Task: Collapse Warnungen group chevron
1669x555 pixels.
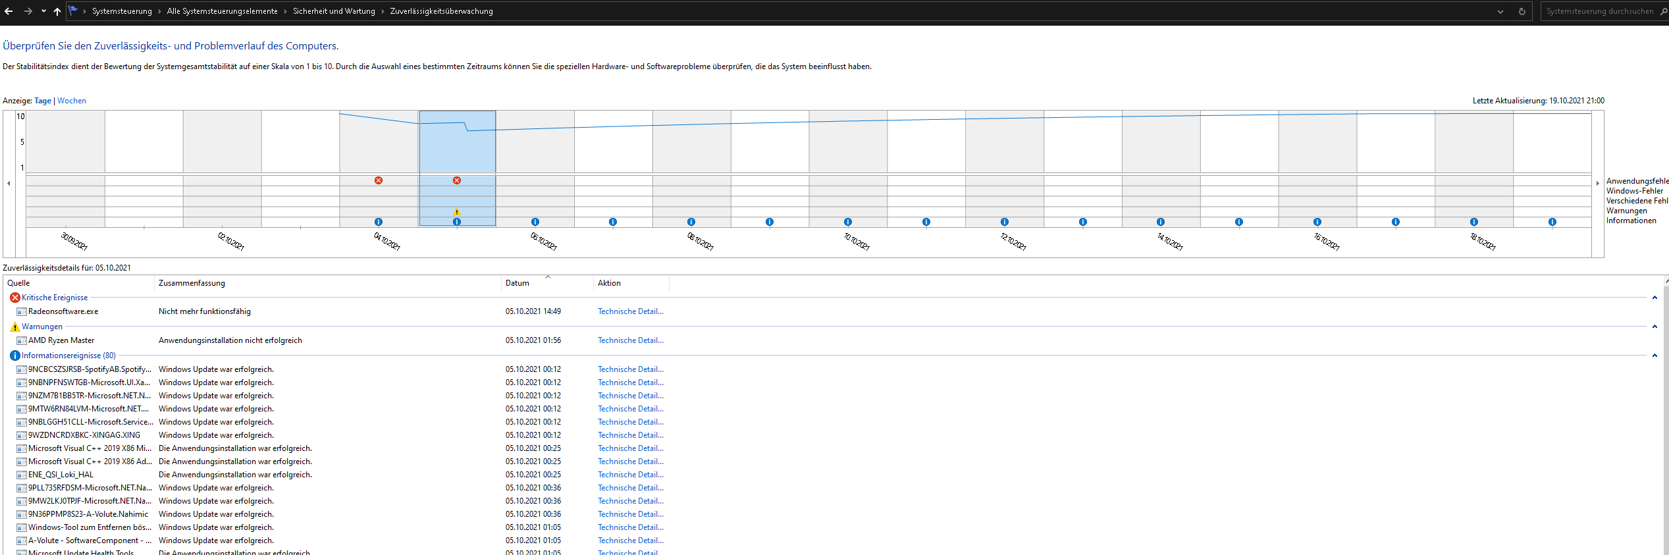Action: click(1655, 327)
